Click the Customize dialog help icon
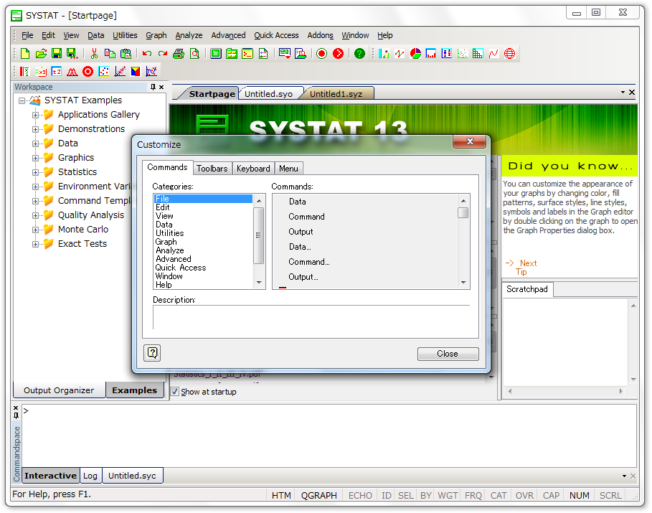 (x=152, y=353)
